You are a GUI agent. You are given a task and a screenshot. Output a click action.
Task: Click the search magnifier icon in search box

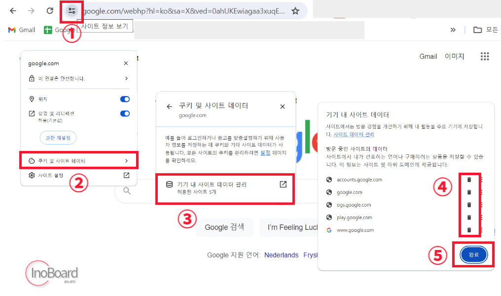(127, 191)
